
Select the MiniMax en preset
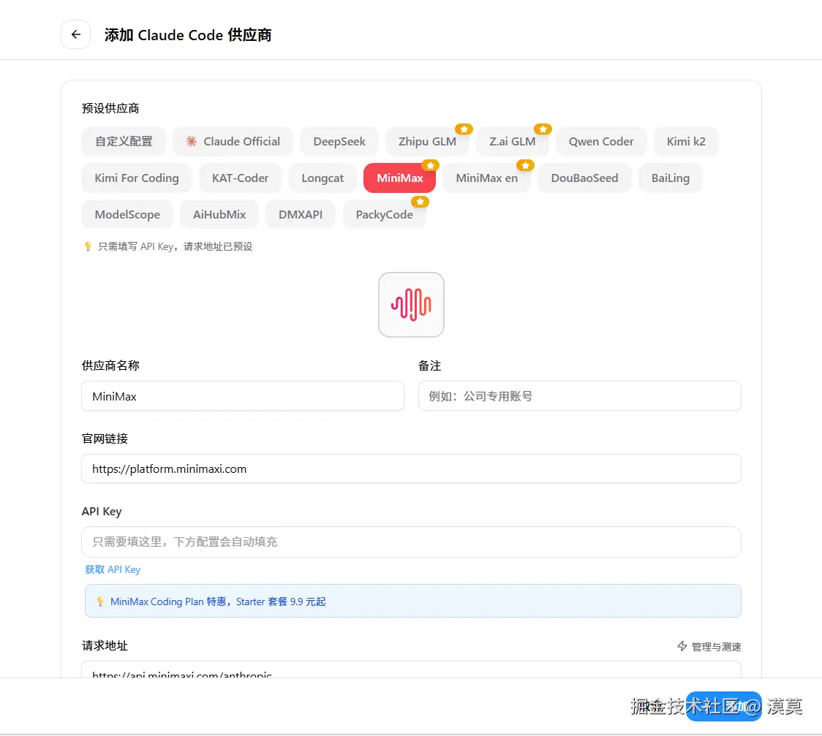click(486, 178)
